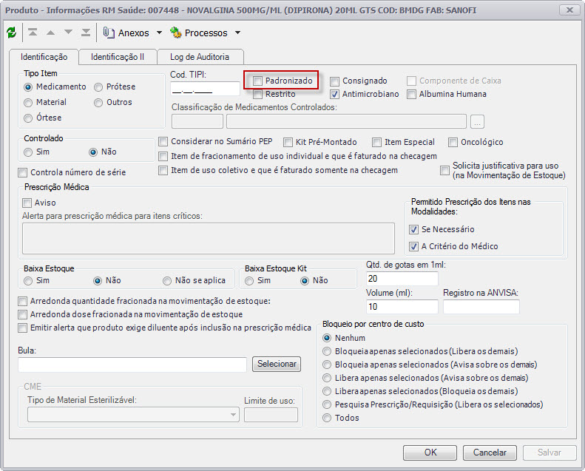Set Controlado to Não

(93, 152)
